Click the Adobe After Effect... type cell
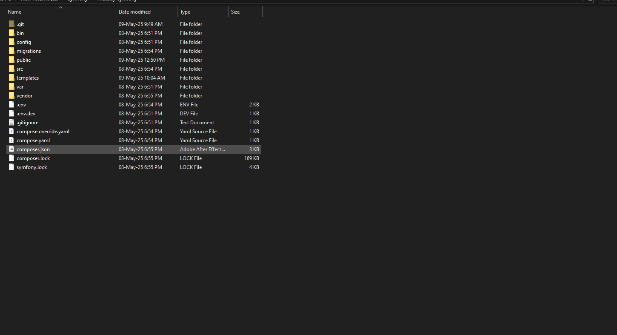Image resolution: width=617 pixels, height=335 pixels. click(x=203, y=149)
